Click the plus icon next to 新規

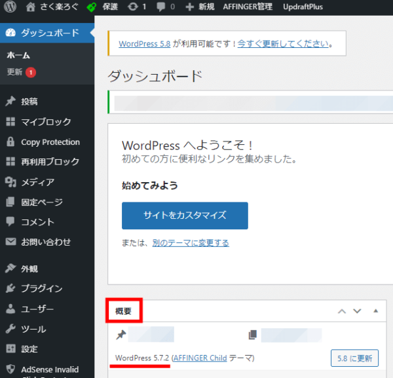[189, 7]
